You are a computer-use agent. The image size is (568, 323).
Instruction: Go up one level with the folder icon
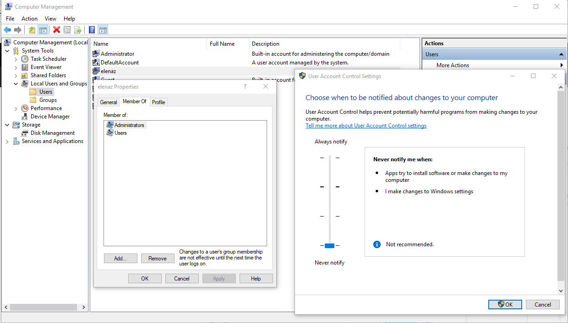[32, 30]
